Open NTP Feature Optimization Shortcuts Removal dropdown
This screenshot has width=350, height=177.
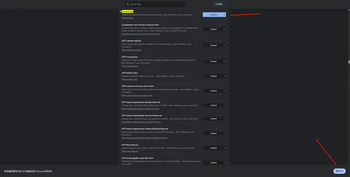point(214,118)
